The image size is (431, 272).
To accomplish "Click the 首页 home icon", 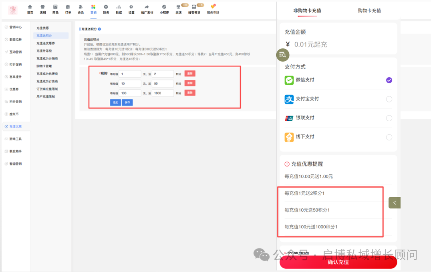I will pyautogui.click(x=30, y=7).
